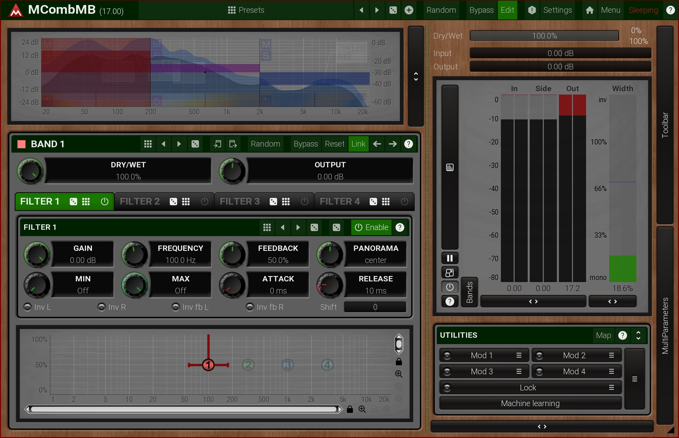679x438 pixels.
Task: Click the Machine learning button
Action: [530, 403]
